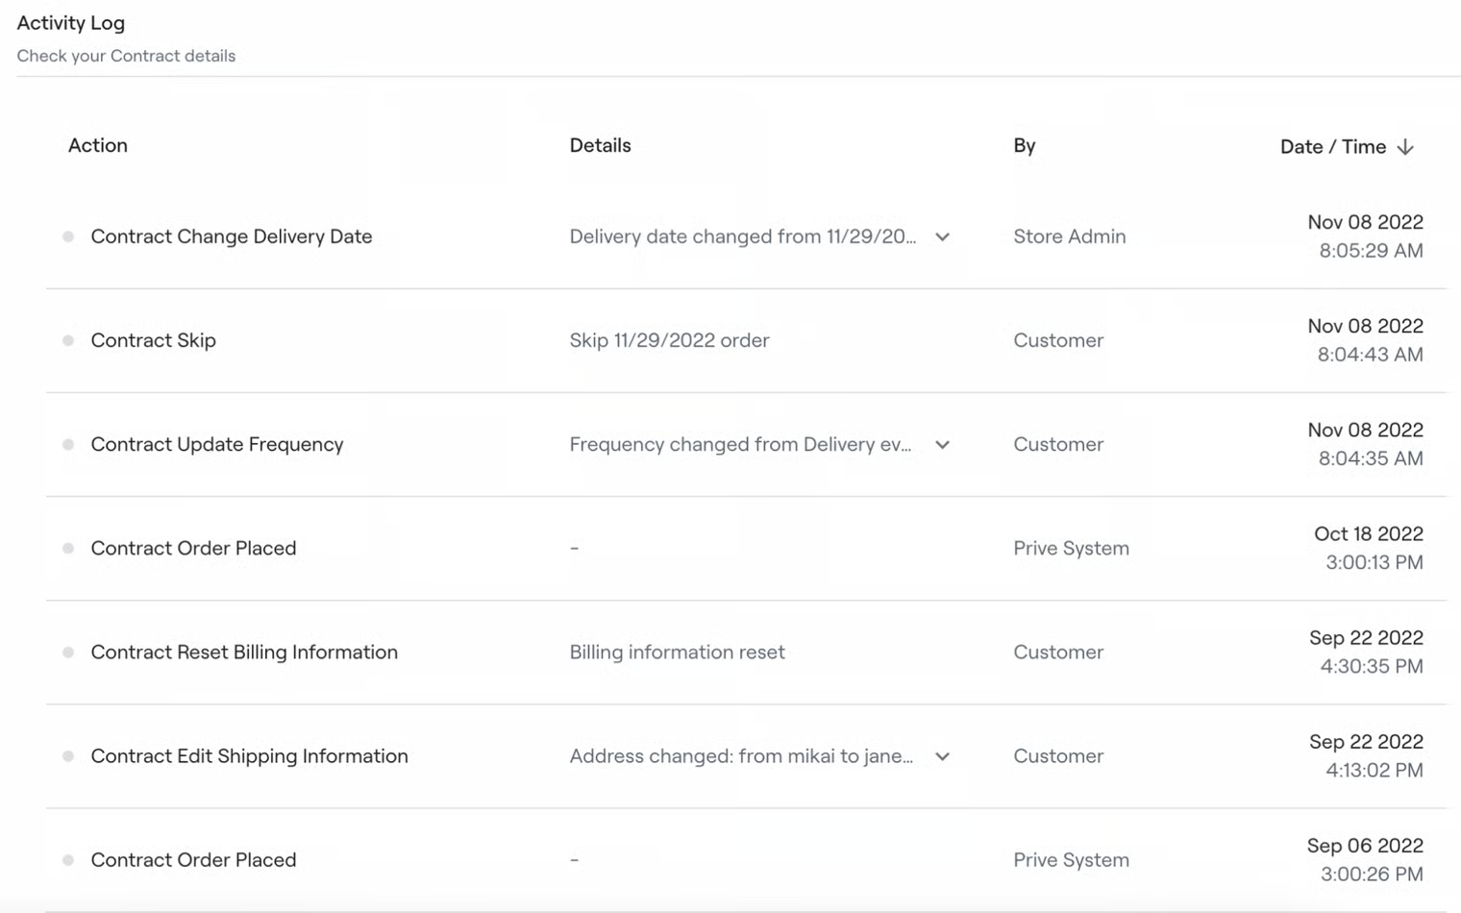Select the Skip 11/29/2022 order details text
1461x913 pixels.
click(x=669, y=340)
